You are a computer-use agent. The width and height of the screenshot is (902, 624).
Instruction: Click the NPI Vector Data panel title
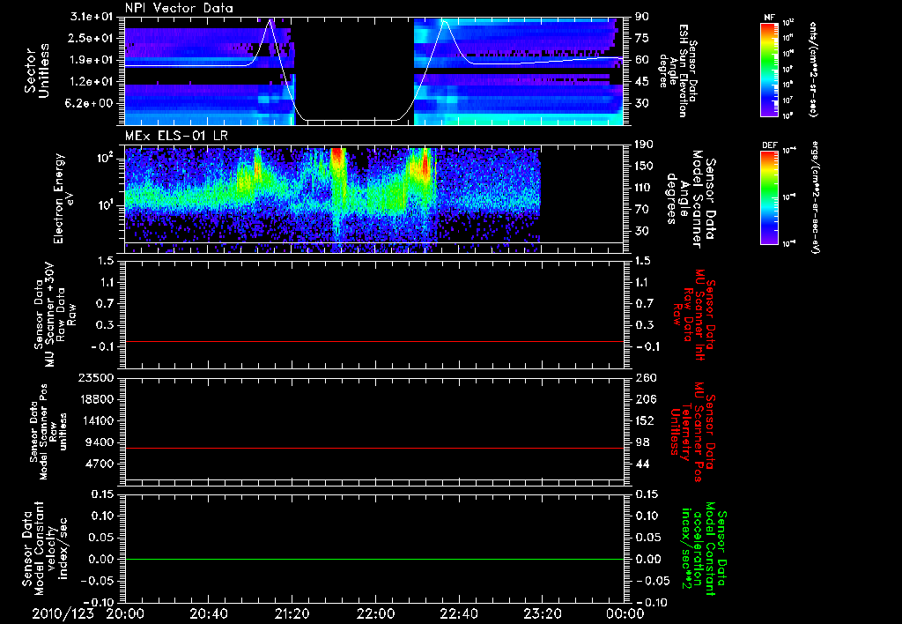click(x=179, y=8)
